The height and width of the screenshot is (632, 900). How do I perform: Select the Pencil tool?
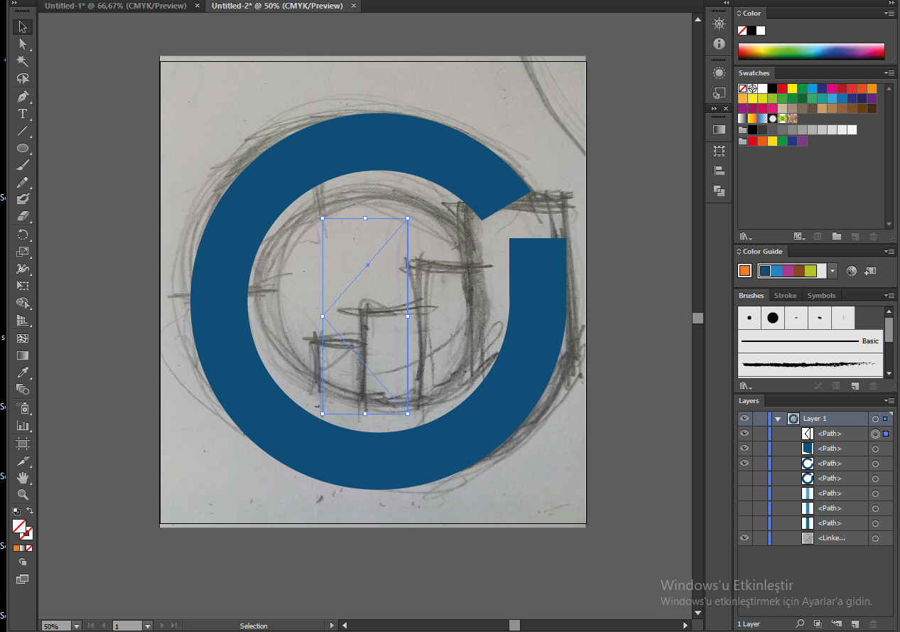coord(23,183)
